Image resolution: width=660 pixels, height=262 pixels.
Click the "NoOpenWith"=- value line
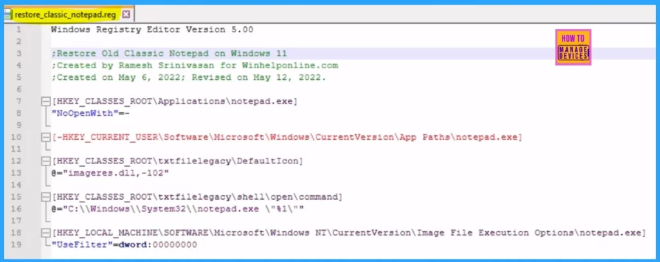point(89,113)
